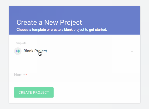Image resolution: width=149 pixels, height=109 pixels.
Task: Click the Blank Project template icon
Action: pyautogui.click(x=18, y=51)
